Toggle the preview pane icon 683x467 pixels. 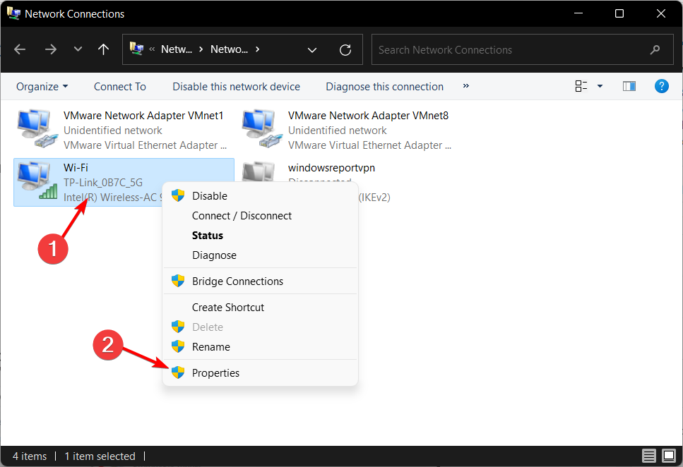click(629, 86)
